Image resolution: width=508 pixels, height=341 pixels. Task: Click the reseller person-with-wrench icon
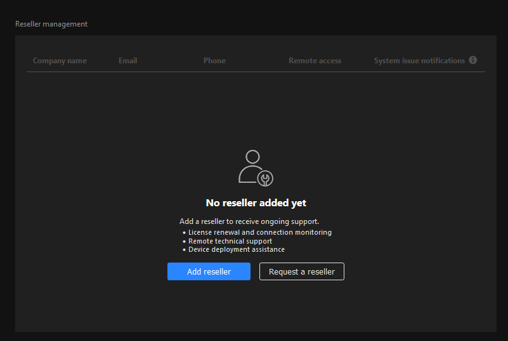coord(256,168)
